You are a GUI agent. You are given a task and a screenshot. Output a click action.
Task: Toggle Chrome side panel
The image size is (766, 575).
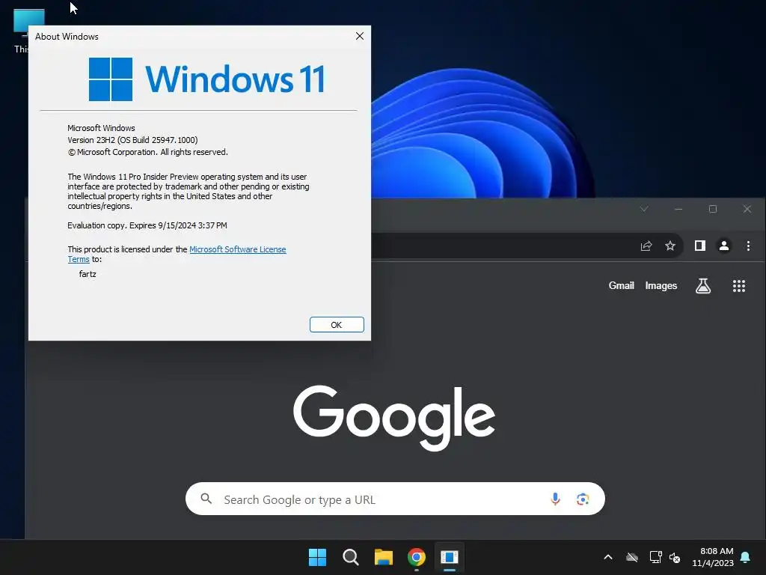tap(699, 246)
